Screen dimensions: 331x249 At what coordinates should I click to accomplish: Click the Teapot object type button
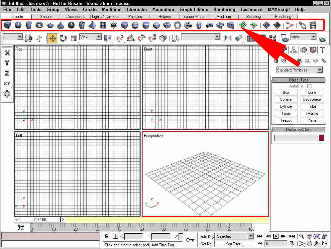click(286, 120)
